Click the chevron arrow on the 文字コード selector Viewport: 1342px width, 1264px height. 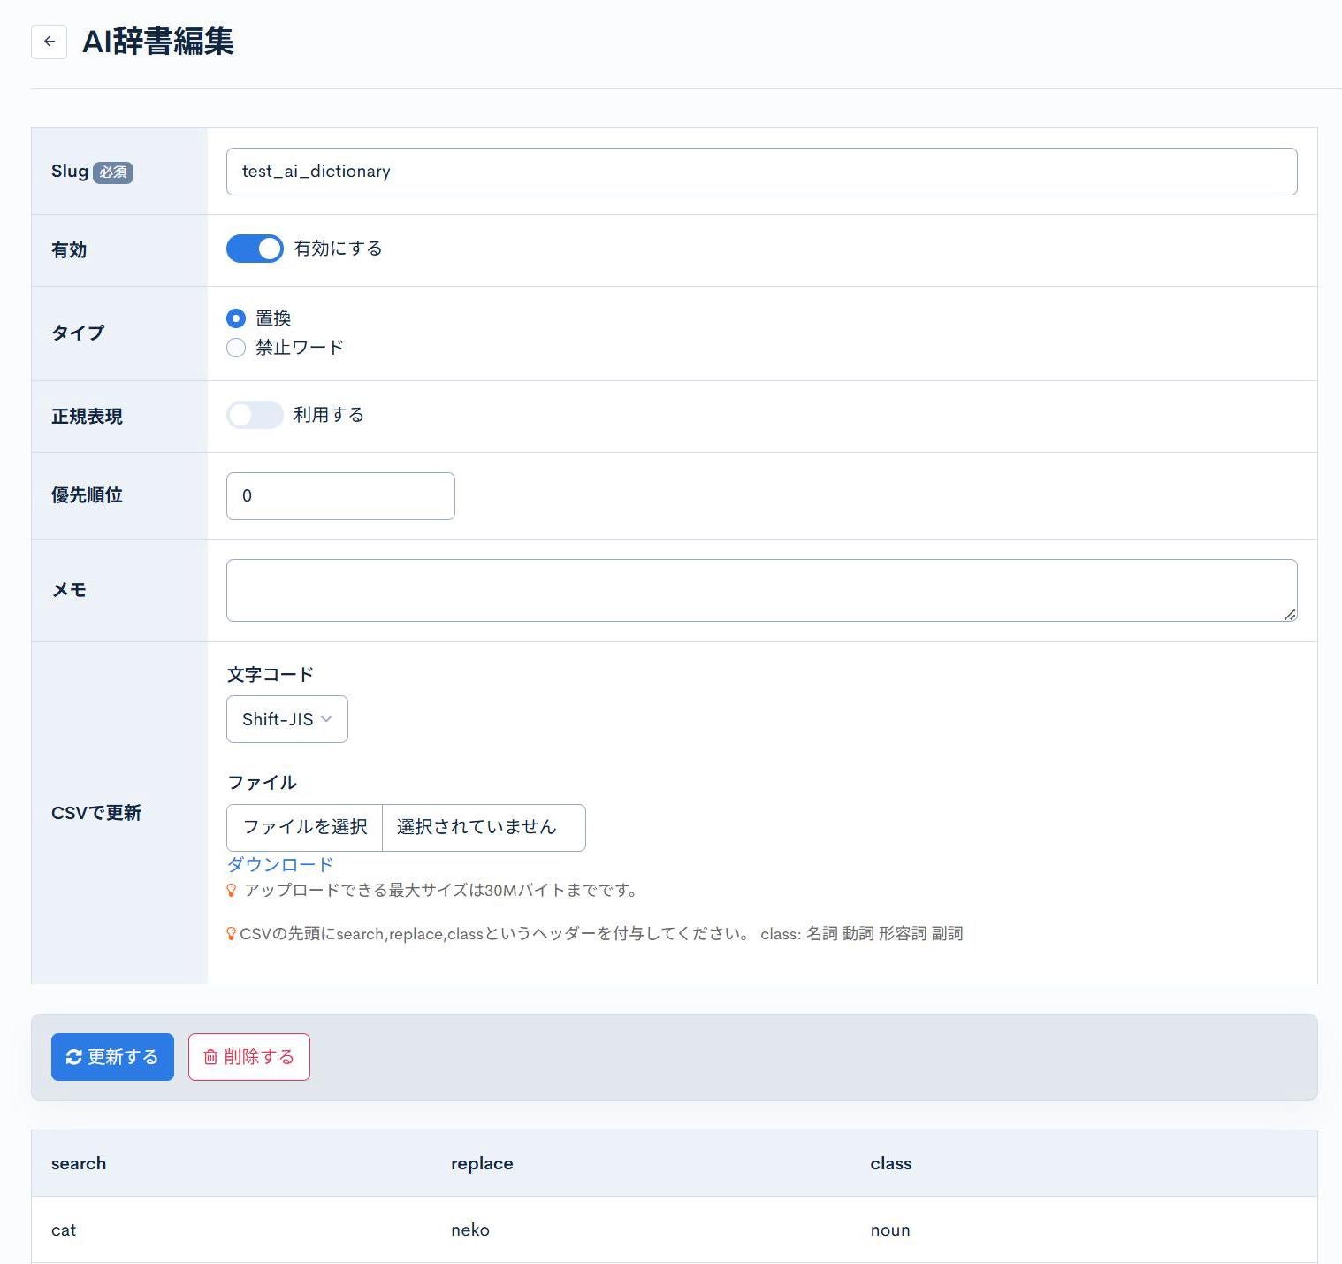[325, 719]
